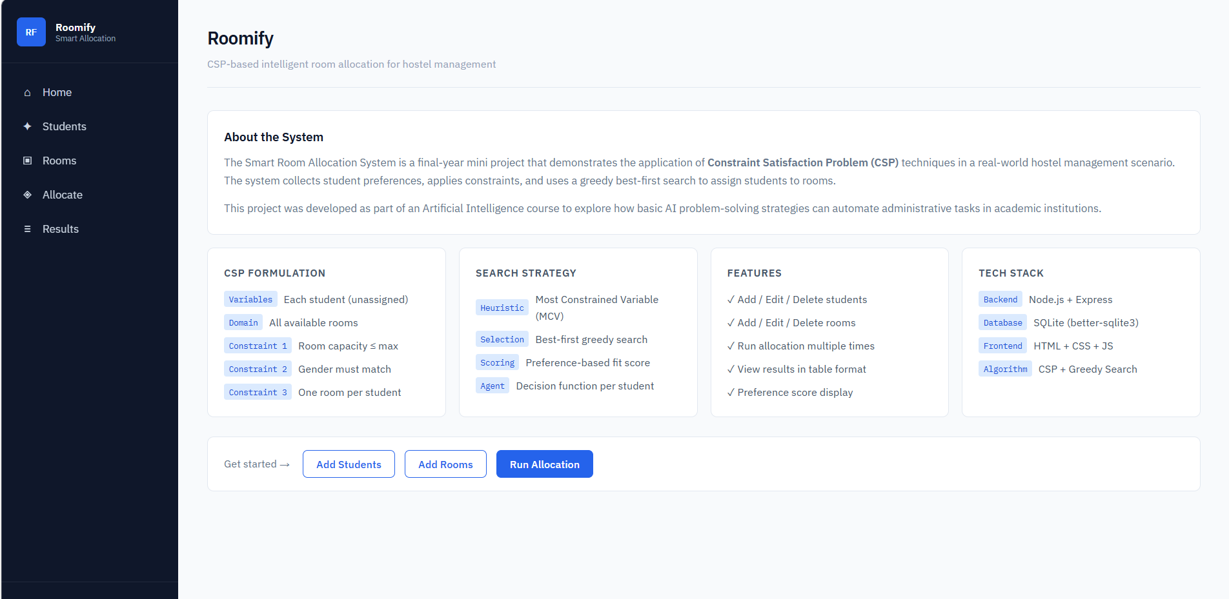Image resolution: width=1229 pixels, height=599 pixels.
Task: Start the Run Allocation button
Action: point(544,464)
